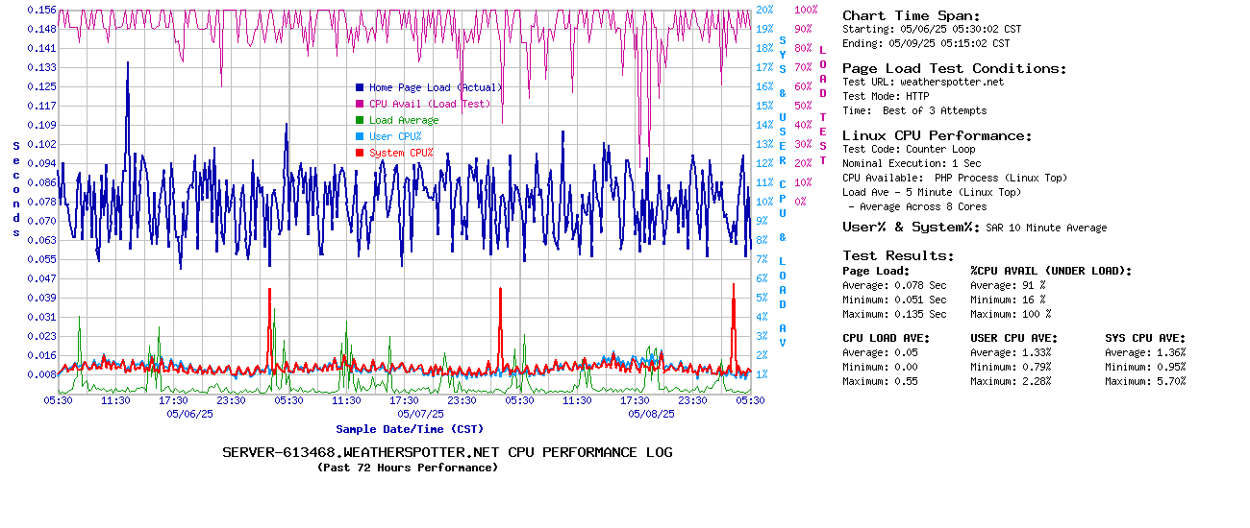Click the Chart Time Span heading

[911, 15]
